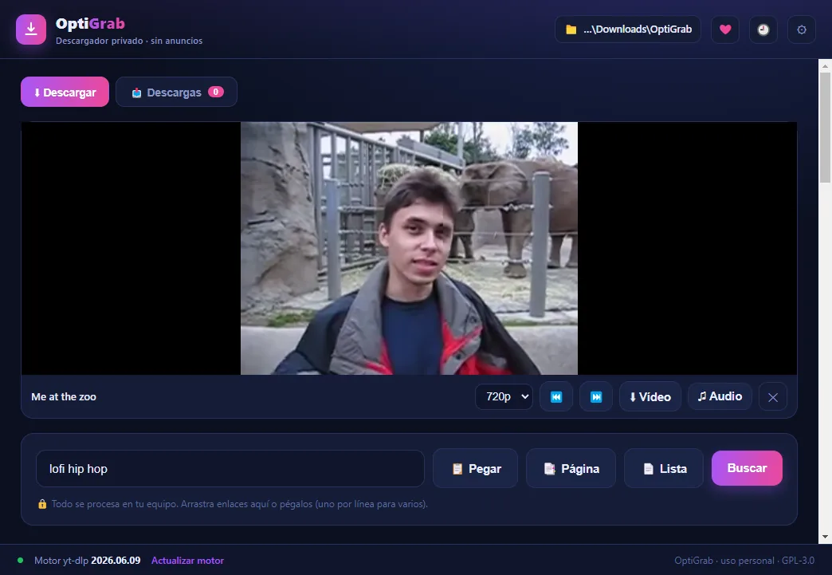Click the Descargas counter badge showing 0

tap(215, 92)
